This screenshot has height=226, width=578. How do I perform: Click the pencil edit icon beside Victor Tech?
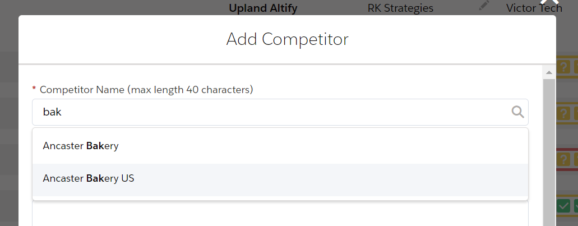pos(484,6)
